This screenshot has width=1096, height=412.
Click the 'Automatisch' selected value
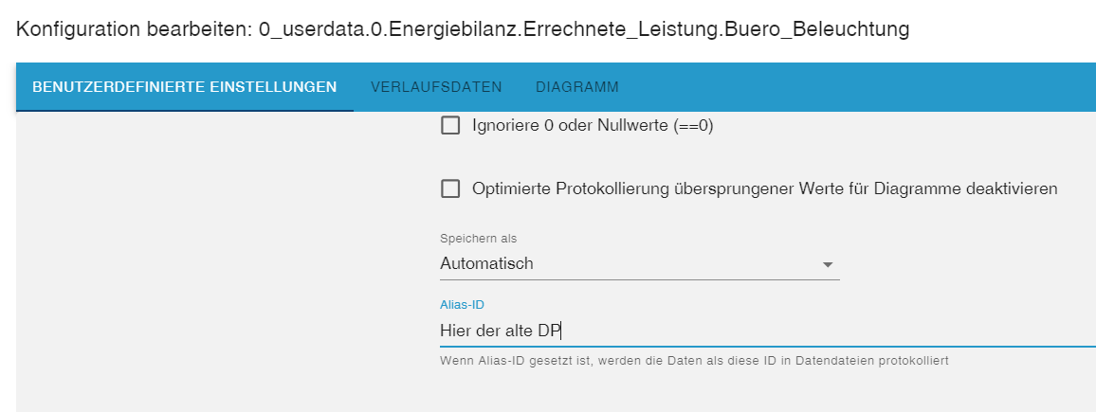pyautogui.click(x=486, y=263)
